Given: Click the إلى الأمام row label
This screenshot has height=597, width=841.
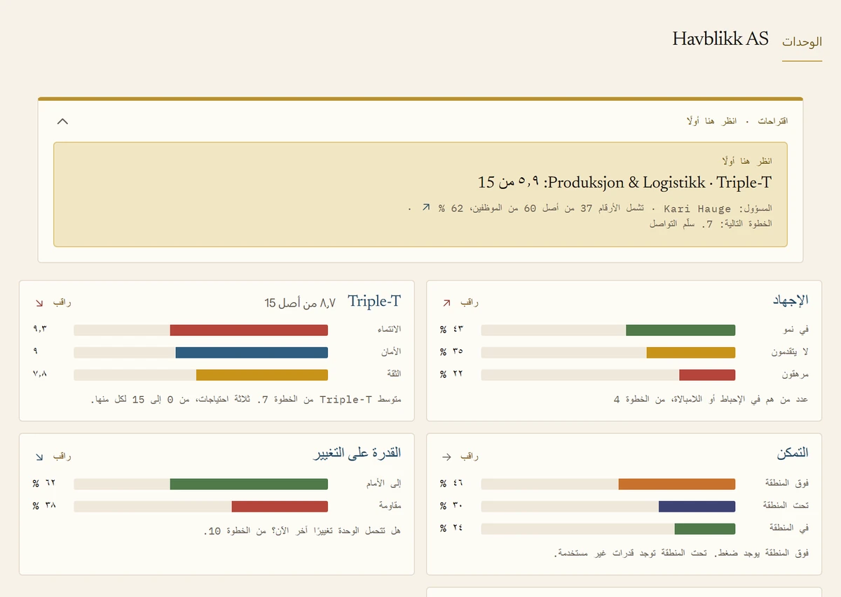Looking at the screenshot, I should (x=384, y=484).
